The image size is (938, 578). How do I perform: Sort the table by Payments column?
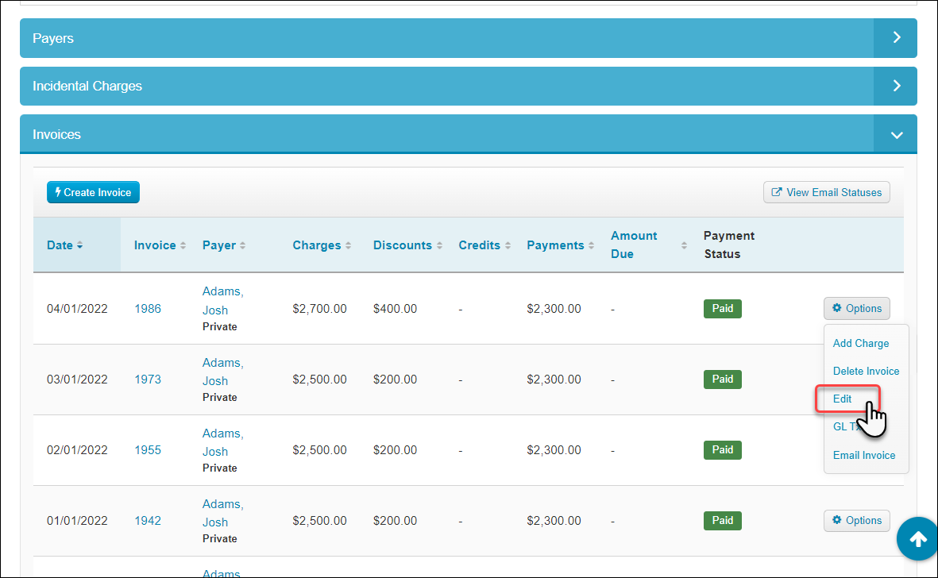coord(561,245)
